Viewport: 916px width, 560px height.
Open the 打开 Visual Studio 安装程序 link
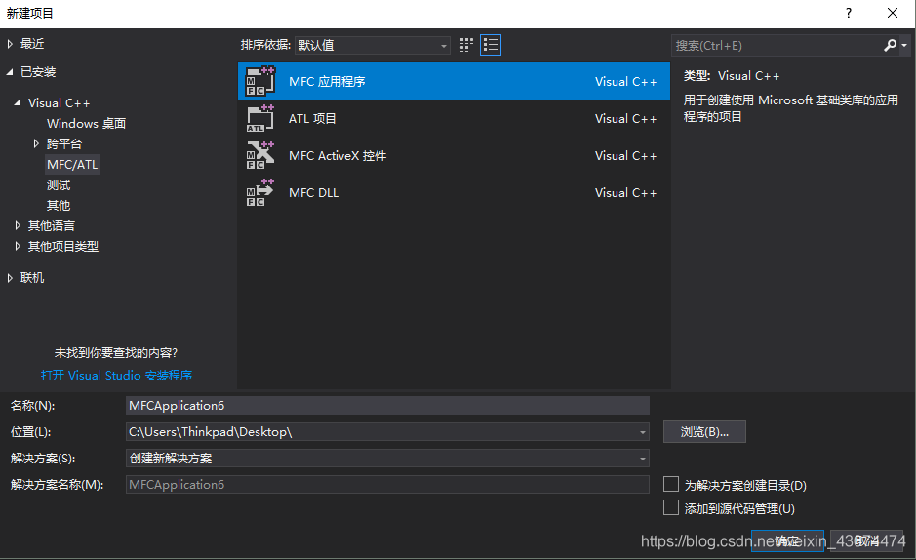coord(116,375)
